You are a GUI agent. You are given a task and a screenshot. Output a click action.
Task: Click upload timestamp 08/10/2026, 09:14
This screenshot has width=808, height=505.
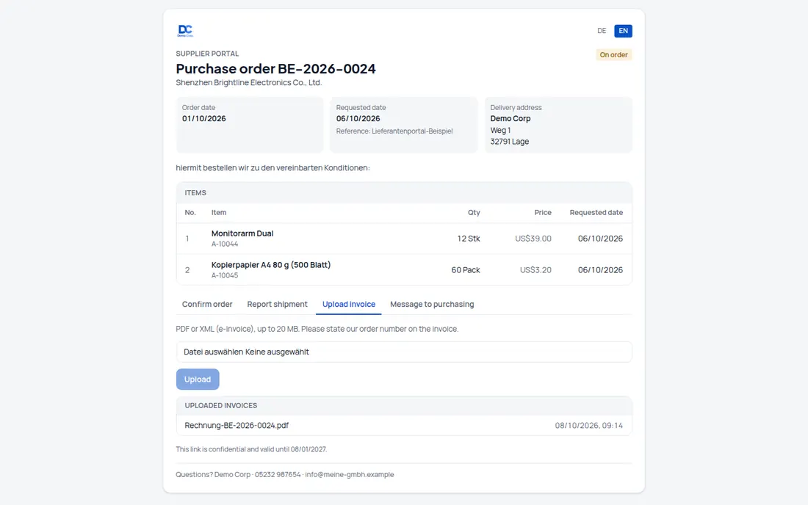click(x=588, y=426)
